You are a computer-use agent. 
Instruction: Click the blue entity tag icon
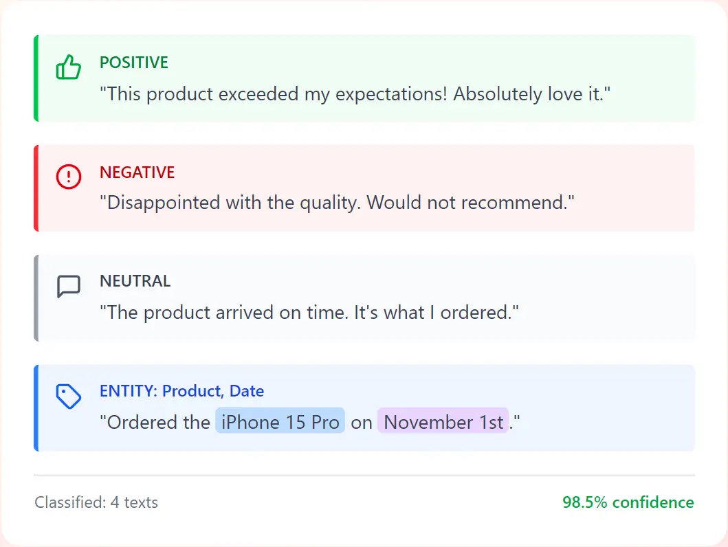point(69,397)
